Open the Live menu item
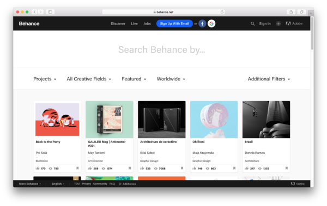The height and width of the screenshot is (206, 327). pyautogui.click(x=134, y=24)
